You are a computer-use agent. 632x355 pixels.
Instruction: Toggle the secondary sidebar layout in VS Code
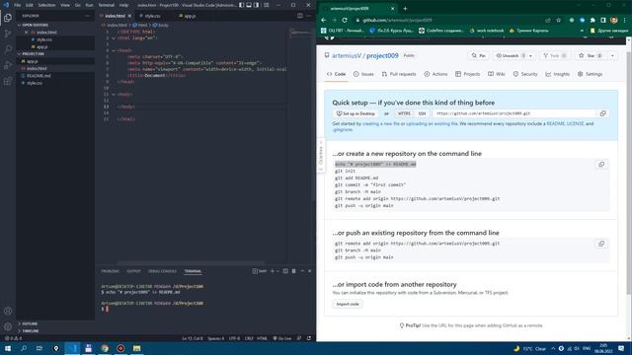tap(256, 5)
